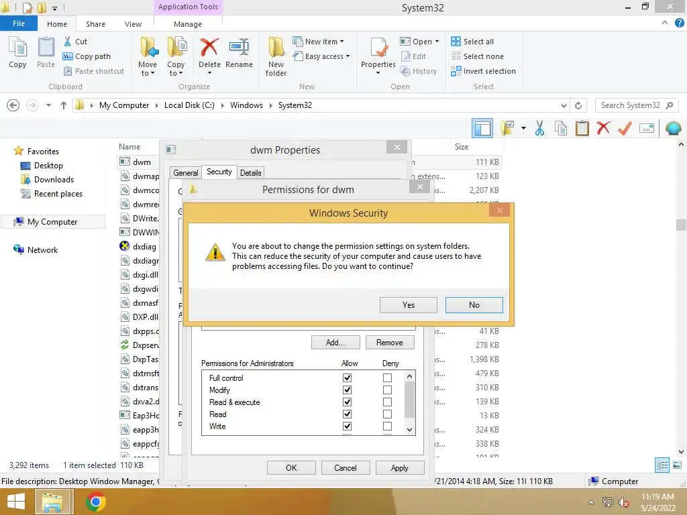Image resolution: width=687 pixels, height=515 pixels.
Task: Toggle Allow checkbox for Read
Action: tap(347, 414)
